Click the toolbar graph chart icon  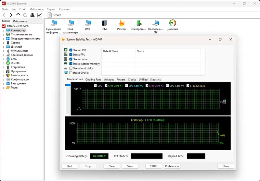click(39, 15)
